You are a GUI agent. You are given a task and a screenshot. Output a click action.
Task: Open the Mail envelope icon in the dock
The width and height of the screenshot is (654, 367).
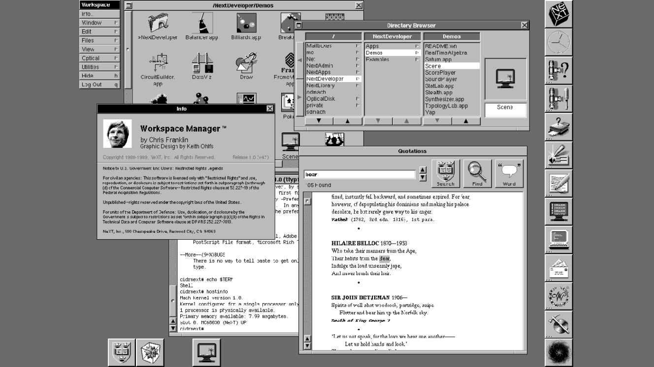pos(559,268)
